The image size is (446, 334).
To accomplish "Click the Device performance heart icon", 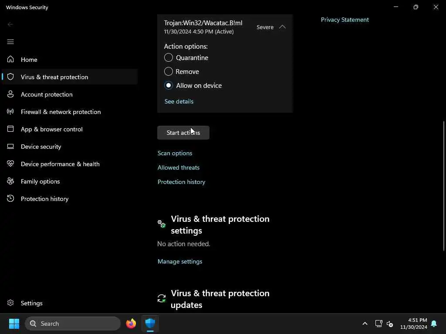I will tap(10, 164).
